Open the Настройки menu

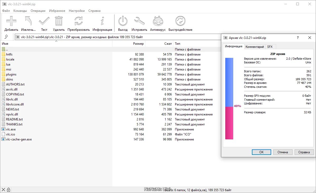pyautogui.click(x=76, y=11)
